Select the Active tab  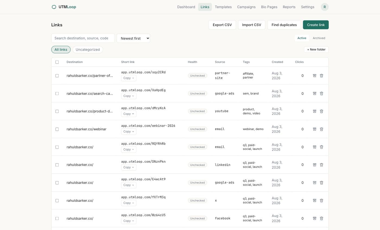[x=302, y=38]
